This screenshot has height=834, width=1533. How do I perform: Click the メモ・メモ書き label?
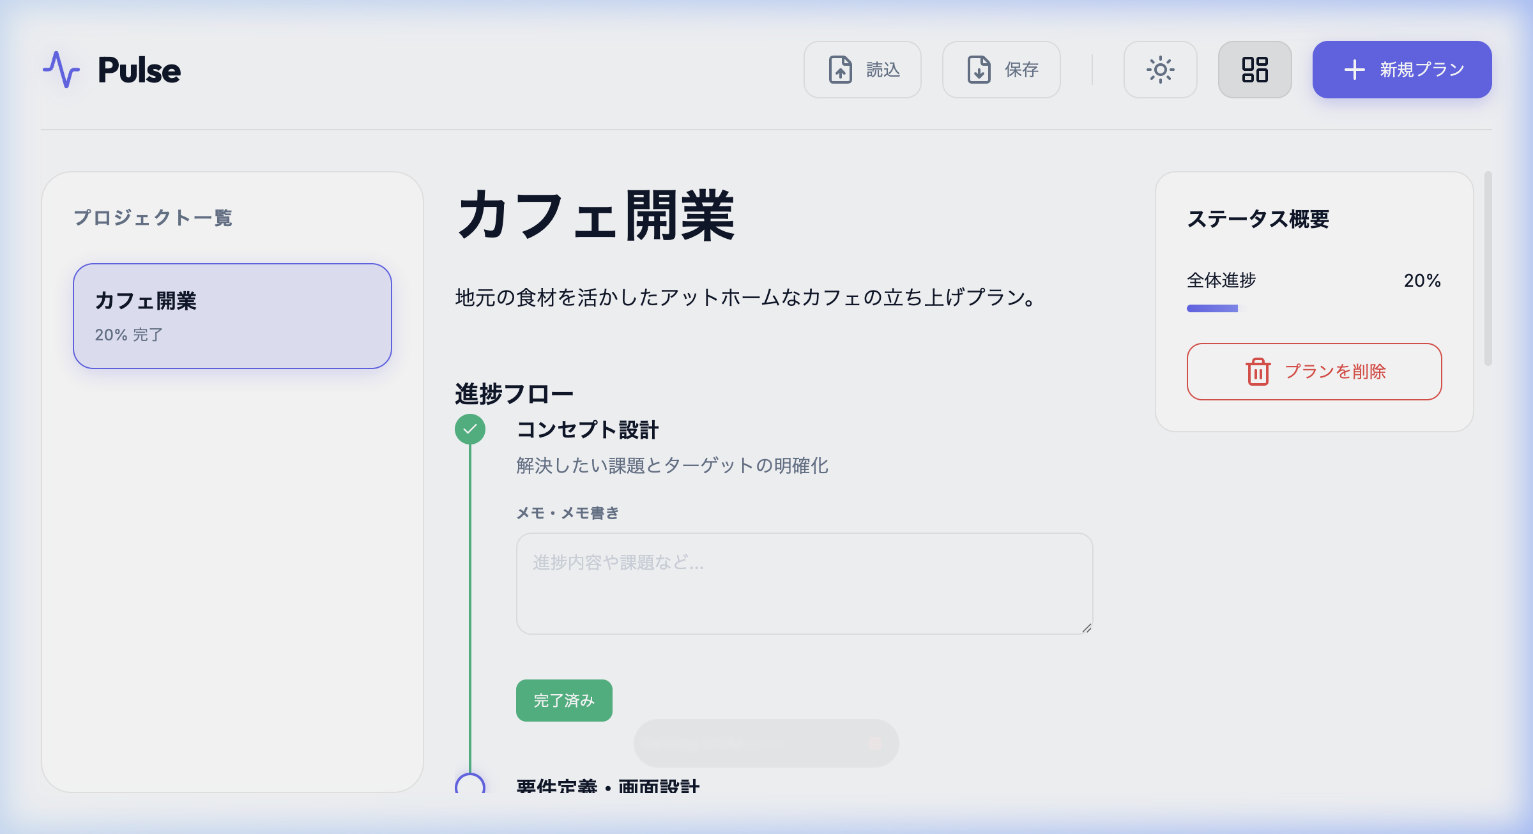[x=568, y=513]
